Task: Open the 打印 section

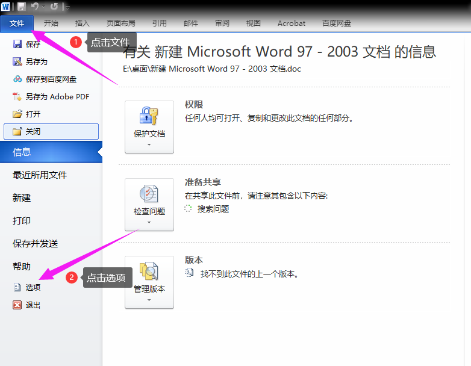Action: click(22, 221)
